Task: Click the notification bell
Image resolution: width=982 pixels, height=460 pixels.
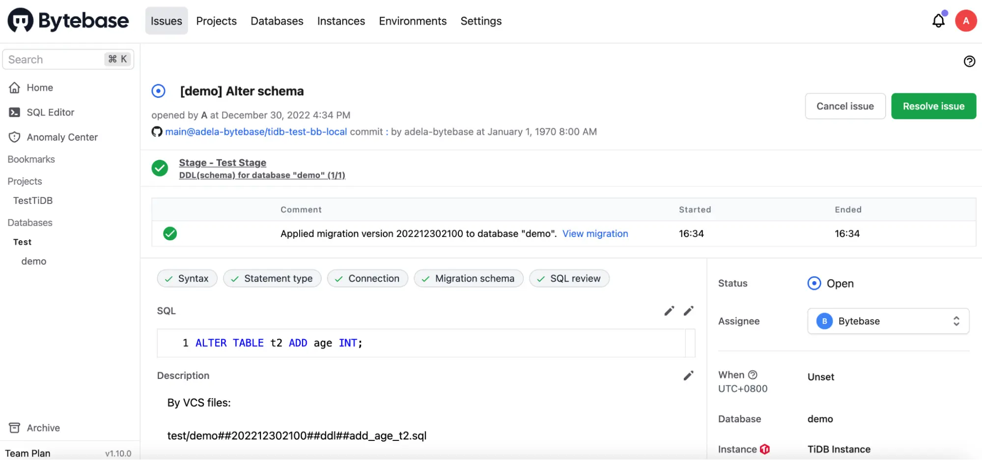Action: click(938, 20)
